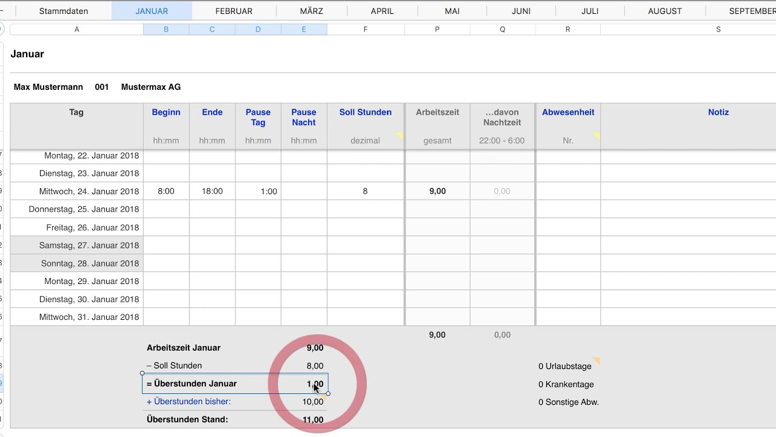Select column Q header
The height and width of the screenshot is (437, 776).
pyautogui.click(x=503, y=29)
